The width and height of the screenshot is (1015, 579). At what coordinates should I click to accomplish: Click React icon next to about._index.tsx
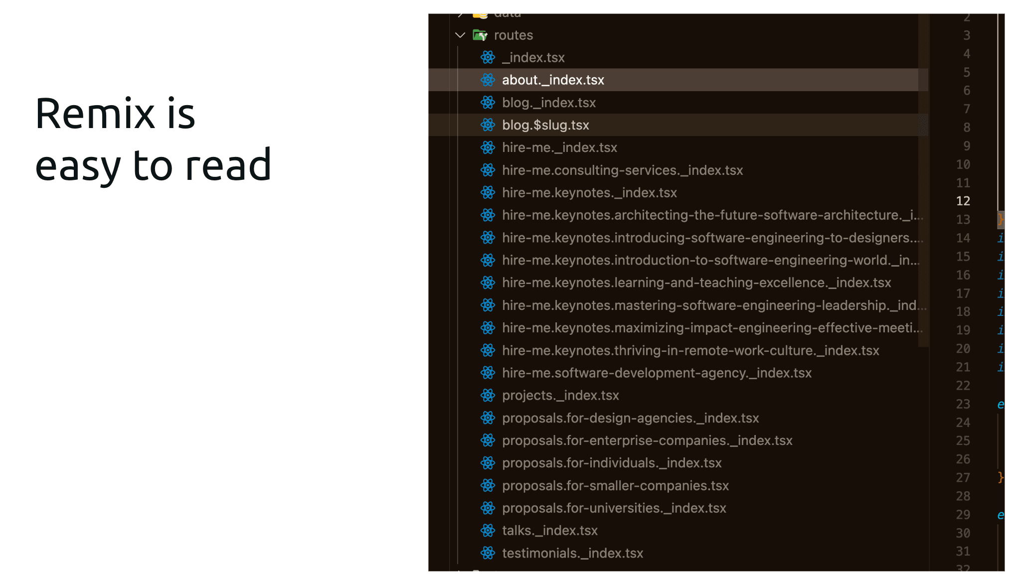488,80
